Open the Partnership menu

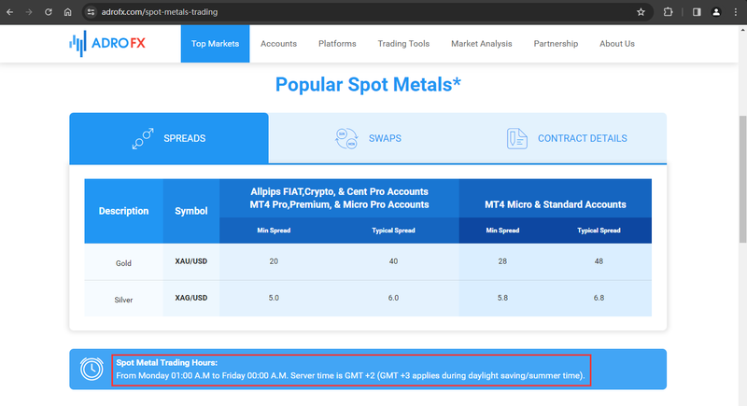coord(556,43)
